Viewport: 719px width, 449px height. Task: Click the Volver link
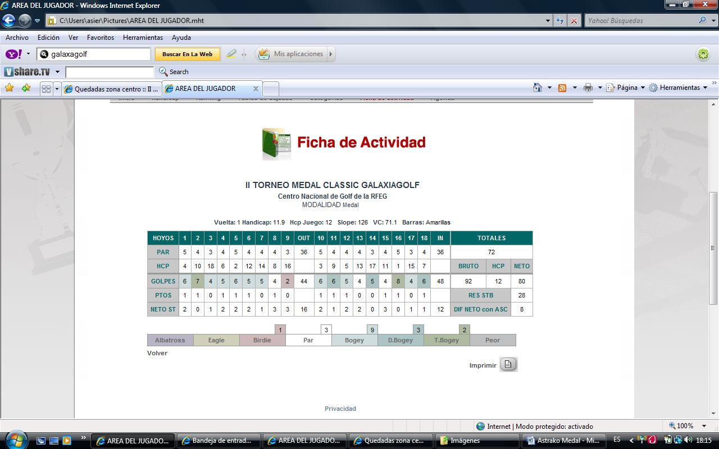click(157, 353)
